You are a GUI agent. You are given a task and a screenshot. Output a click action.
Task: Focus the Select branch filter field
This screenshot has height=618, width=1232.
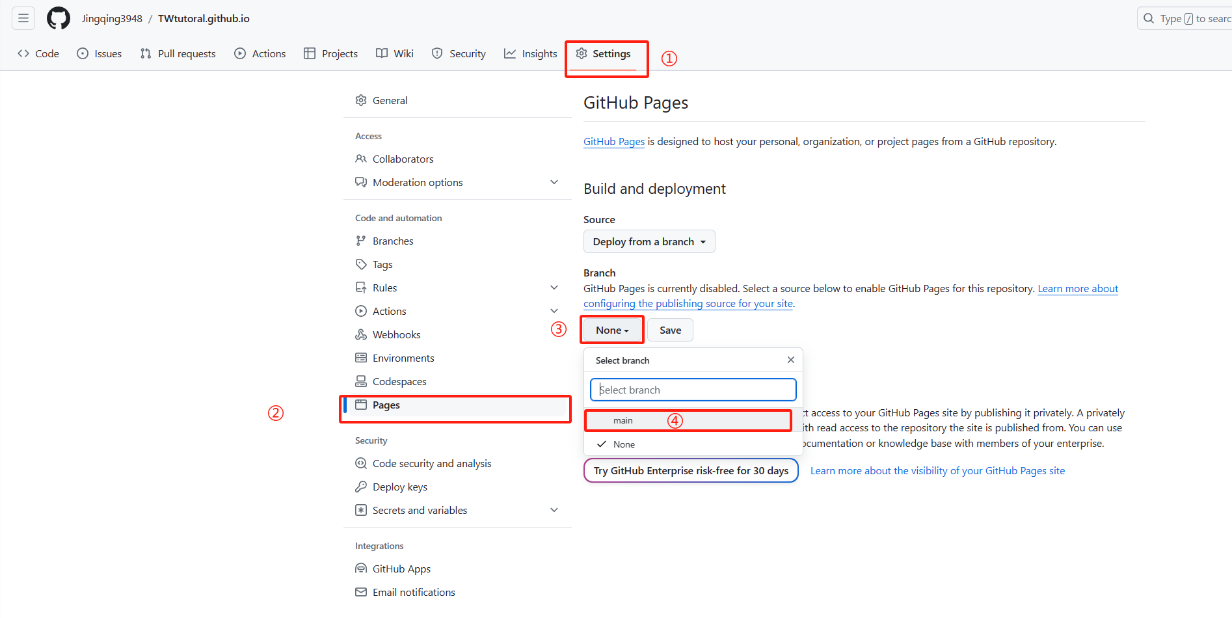coord(693,390)
